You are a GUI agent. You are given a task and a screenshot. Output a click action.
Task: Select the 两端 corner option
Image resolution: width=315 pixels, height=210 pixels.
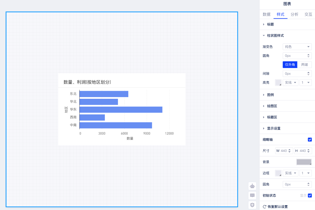point(304,65)
